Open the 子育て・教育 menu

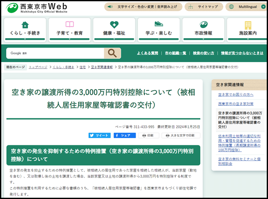point(70,30)
